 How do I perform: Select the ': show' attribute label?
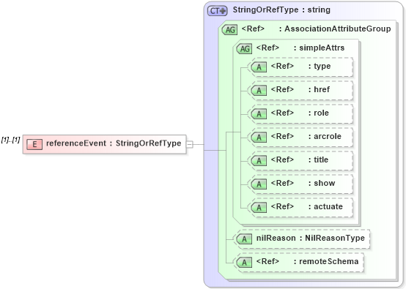pyautogui.click(x=322, y=183)
